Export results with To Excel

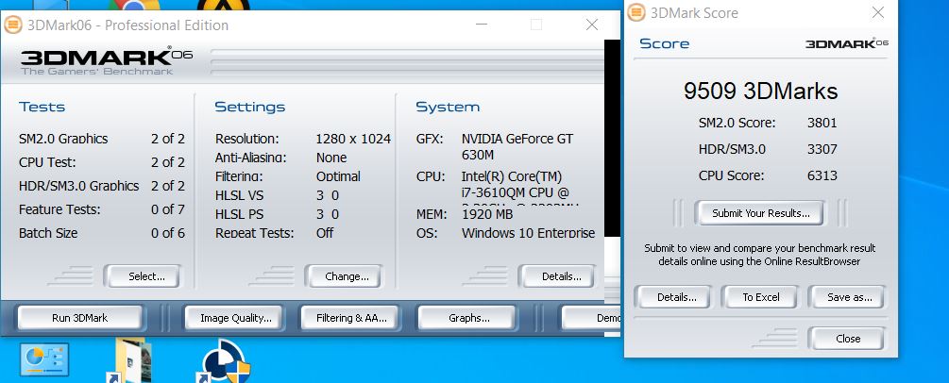[x=761, y=297]
